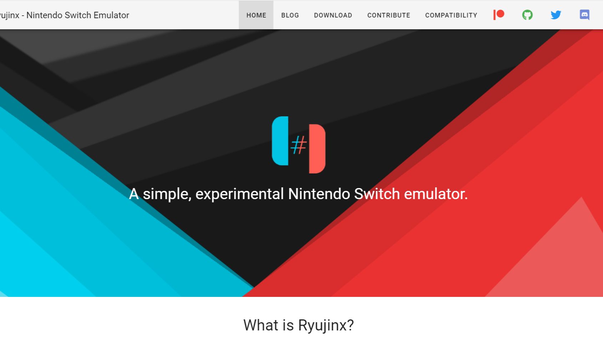
Task: Open the GitHub icon link
Action: point(527,15)
